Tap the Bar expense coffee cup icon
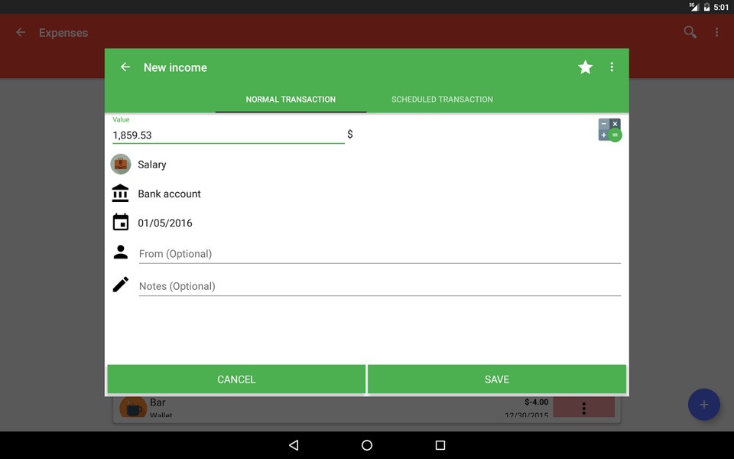The height and width of the screenshot is (459, 734). point(133,408)
